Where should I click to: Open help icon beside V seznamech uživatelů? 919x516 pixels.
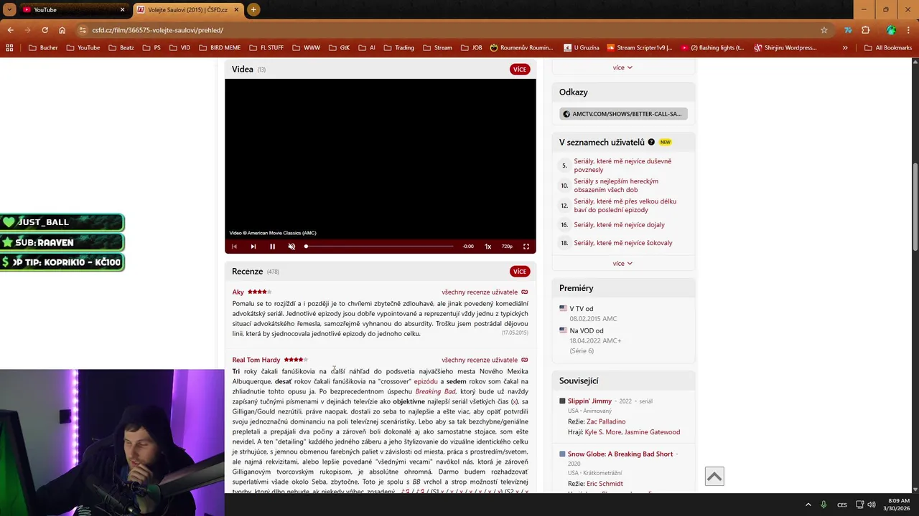coord(651,142)
